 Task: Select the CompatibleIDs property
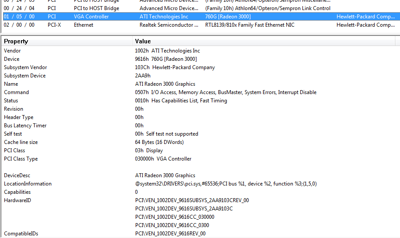pyautogui.click(x=21, y=234)
